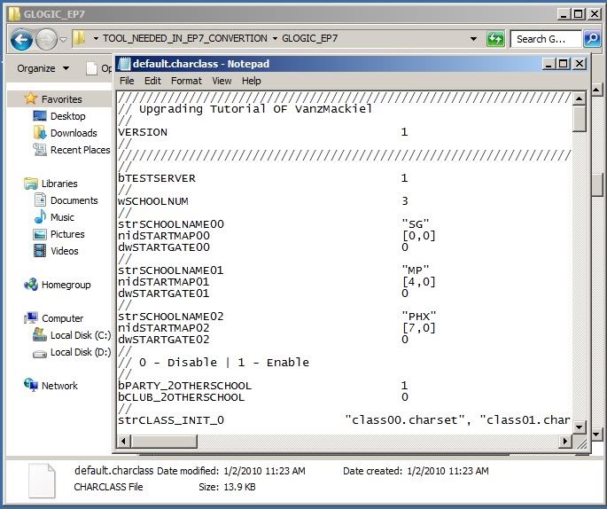Click the TOOL_NEEDED_IN_EP7_CONVERTION breadcrumb
Image resolution: width=607 pixels, height=509 pixels.
pos(184,39)
